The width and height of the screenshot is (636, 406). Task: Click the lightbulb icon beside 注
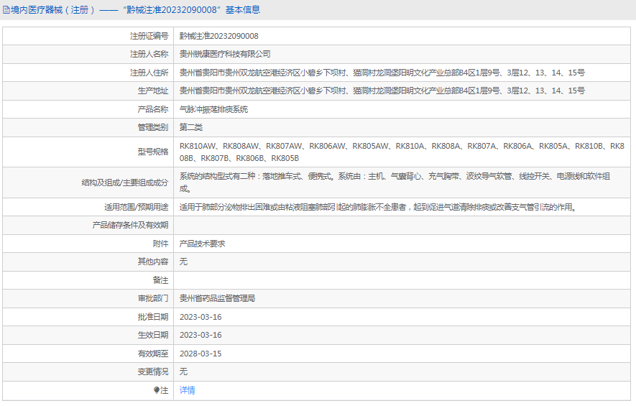[x=157, y=390]
